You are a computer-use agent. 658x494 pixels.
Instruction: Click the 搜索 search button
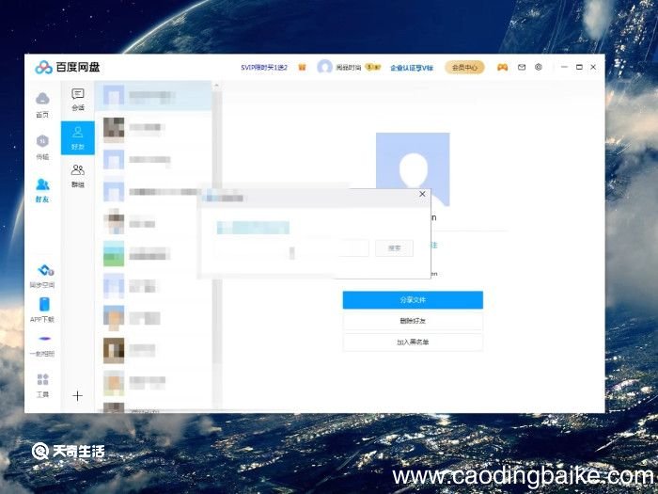point(394,248)
